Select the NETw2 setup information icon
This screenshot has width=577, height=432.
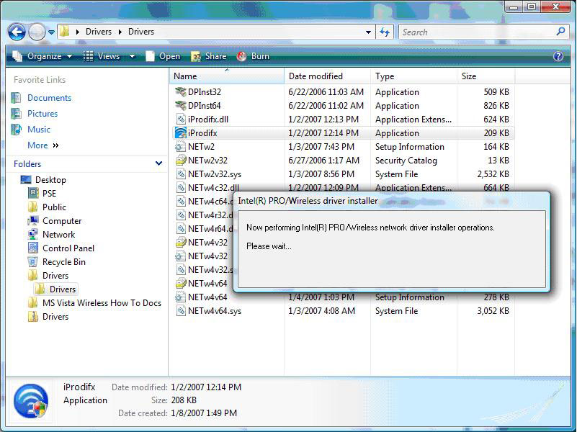[180, 147]
